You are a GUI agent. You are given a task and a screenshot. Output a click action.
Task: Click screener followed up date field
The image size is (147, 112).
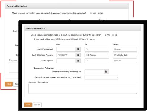point(94,72)
